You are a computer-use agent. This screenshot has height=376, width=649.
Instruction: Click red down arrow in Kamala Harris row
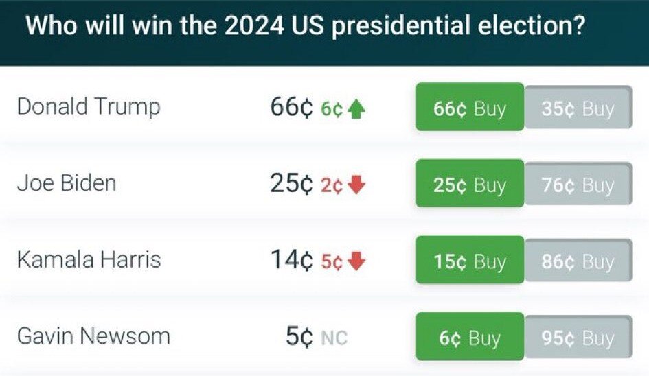click(357, 262)
